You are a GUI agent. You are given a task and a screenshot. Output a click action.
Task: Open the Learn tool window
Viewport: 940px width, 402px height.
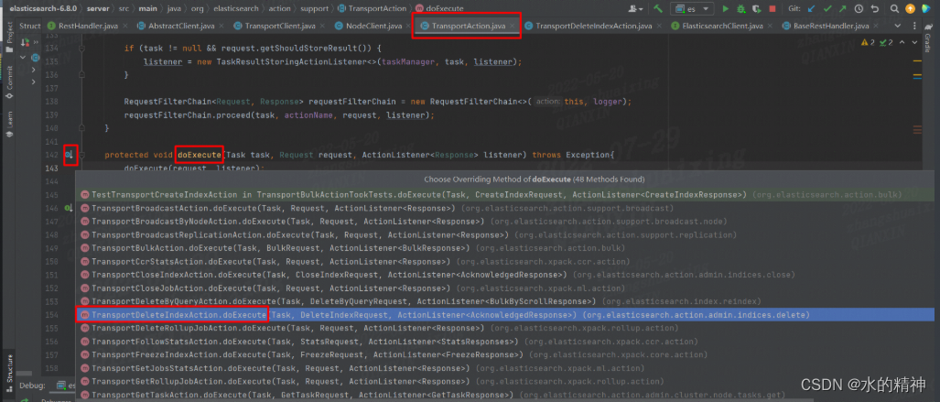pos(9,125)
